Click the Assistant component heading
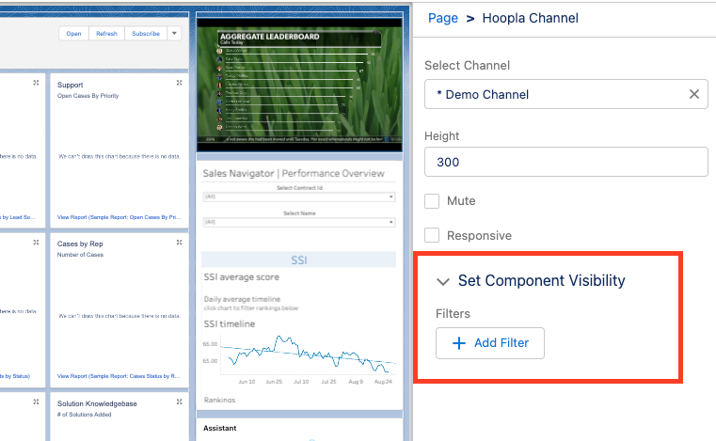Viewport: 716px width, 441px height. (219, 428)
